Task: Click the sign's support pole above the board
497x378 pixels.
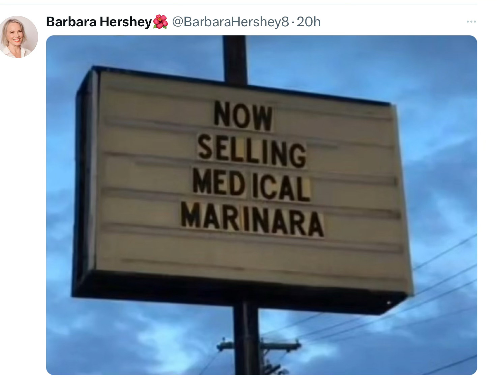Action: coord(235,59)
